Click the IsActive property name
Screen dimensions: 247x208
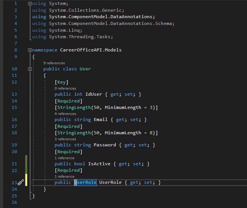coord(99,164)
